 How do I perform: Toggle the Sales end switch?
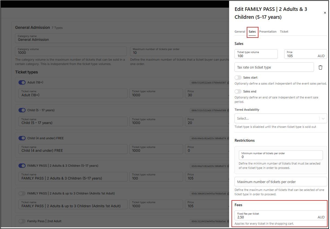coord(238,91)
